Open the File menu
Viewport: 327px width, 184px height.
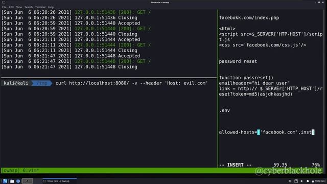click(x=4, y=7)
